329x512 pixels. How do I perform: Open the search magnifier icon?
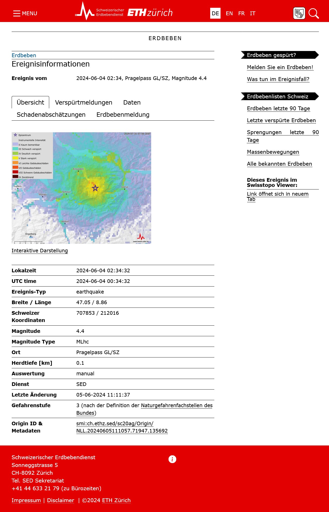[x=313, y=13]
